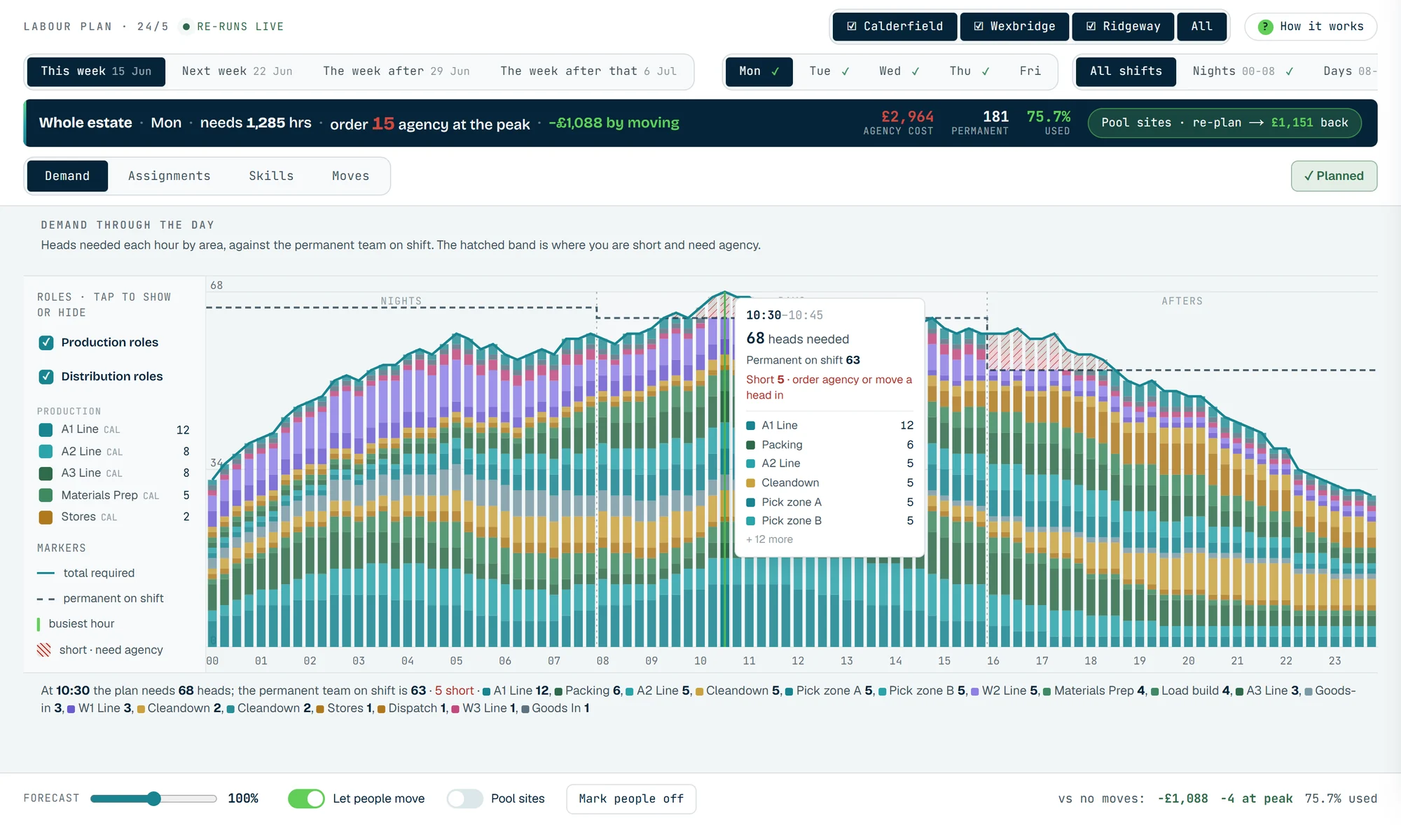Click the Stores brown legend swatch
The image size is (1401, 825).
coord(46,517)
